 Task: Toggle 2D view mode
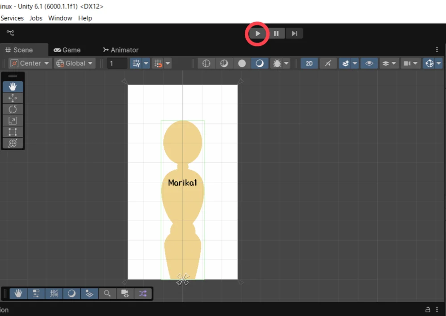click(x=309, y=63)
